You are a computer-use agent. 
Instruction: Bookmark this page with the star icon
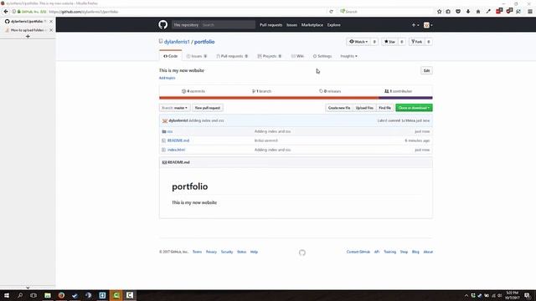click(439, 12)
